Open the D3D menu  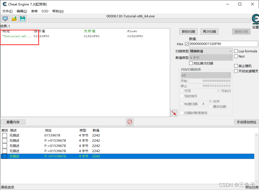point(45,11)
